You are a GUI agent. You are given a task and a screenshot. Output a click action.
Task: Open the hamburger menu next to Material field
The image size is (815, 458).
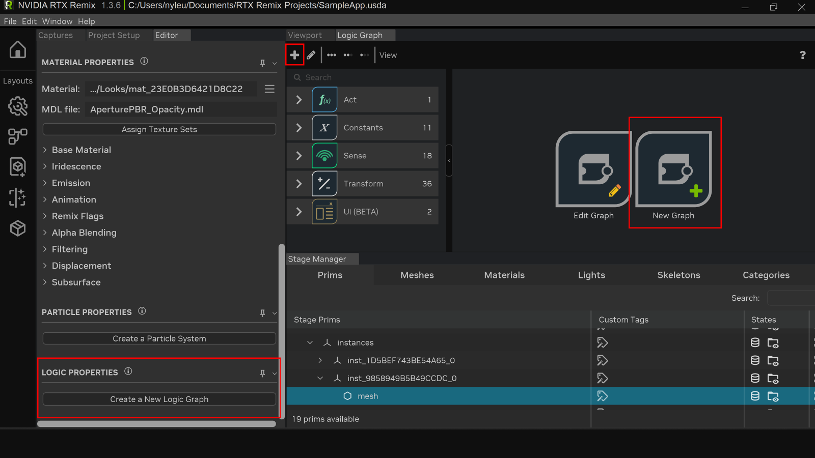tap(269, 89)
